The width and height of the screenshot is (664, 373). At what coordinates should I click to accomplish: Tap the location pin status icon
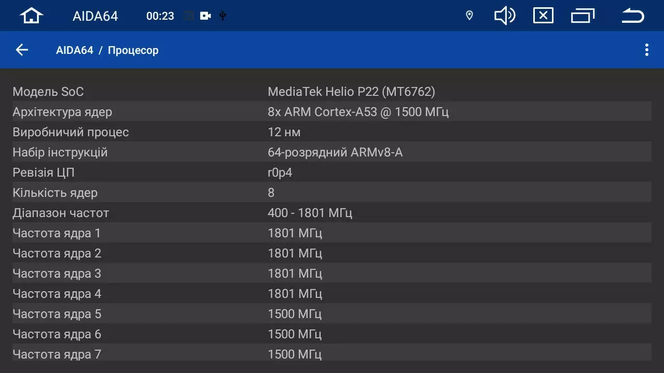pos(469,16)
